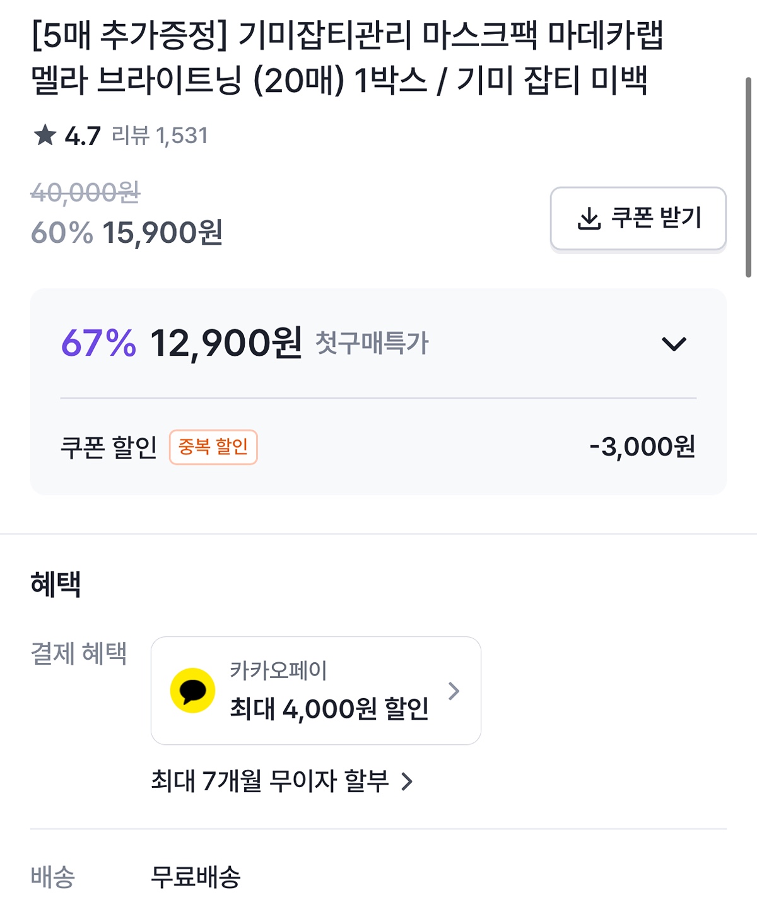Tap the 혜택 section heading
757x924 pixels.
tap(56, 584)
